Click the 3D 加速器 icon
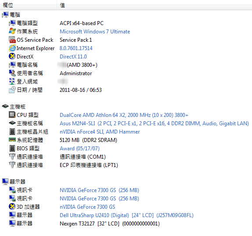This screenshot has width=252, height=236. [12, 207]
